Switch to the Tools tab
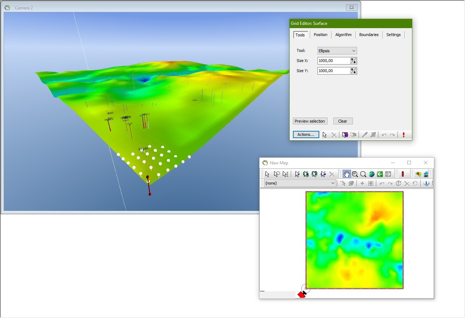The image size is (465, 318). pos(300,35)
